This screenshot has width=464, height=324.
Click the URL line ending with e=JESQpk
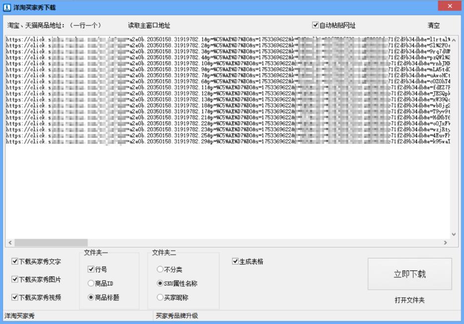tap(228, 93)
